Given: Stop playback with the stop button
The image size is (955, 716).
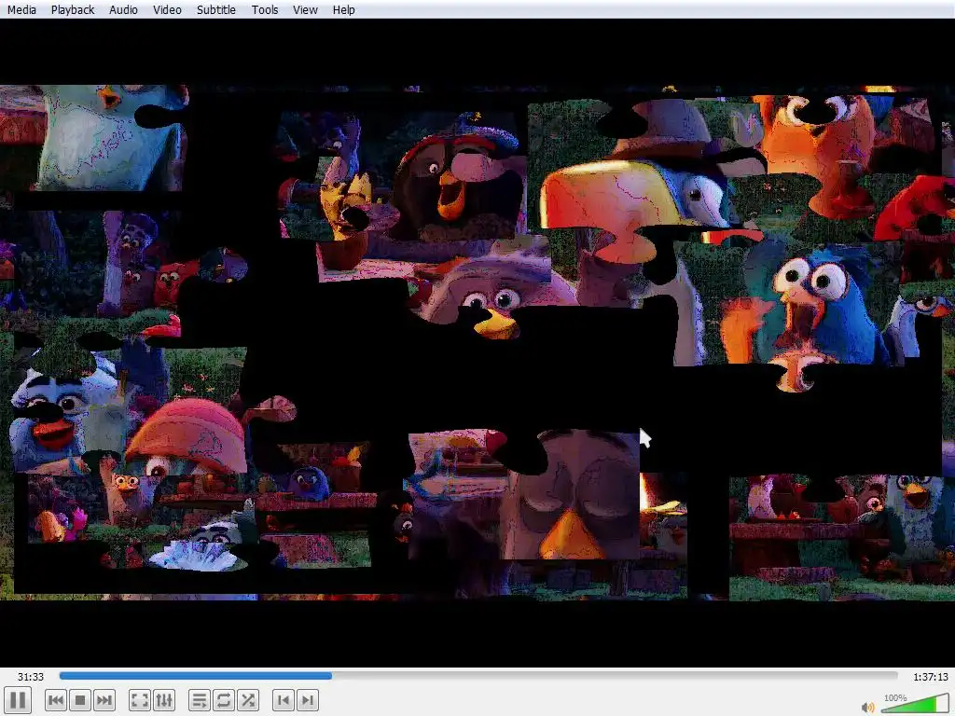Looking at the screenshot, I should click(x=80, y=700).
